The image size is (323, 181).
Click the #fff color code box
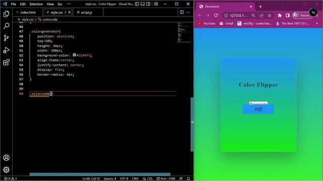[x=258, y=109]
